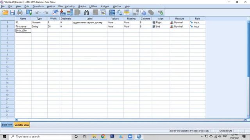
Task: Click the Weight cases scale icon
Action: click(x=119, y=12)
